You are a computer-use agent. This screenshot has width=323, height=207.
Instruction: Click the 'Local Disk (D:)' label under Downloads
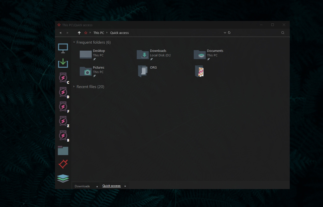point(160,55)
